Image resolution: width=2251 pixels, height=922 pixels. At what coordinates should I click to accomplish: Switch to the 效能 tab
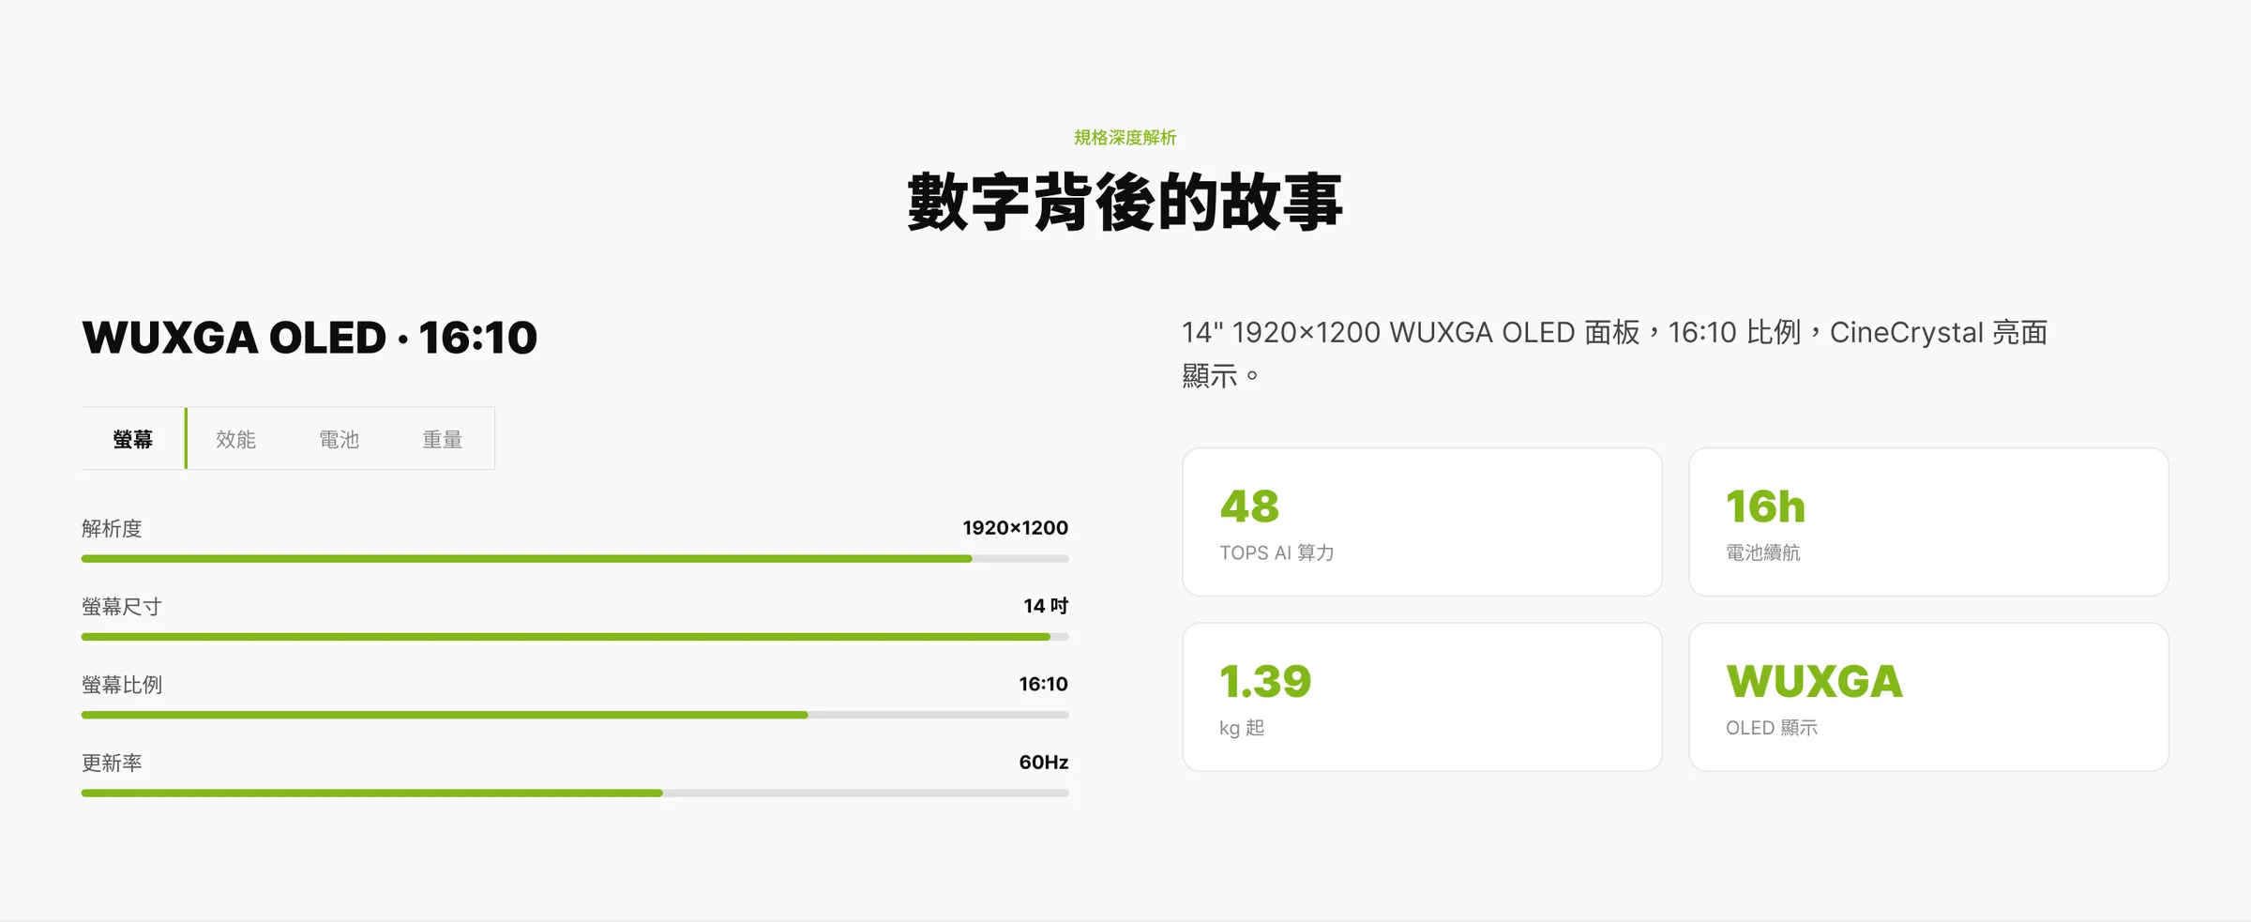236,439
